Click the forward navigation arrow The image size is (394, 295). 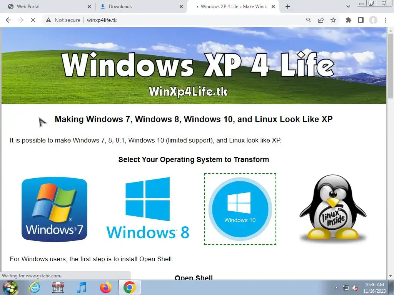(x=21, y=20)
